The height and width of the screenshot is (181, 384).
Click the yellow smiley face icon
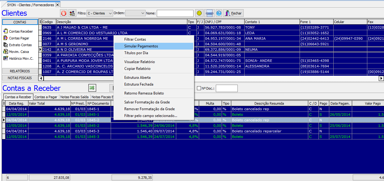199,13
